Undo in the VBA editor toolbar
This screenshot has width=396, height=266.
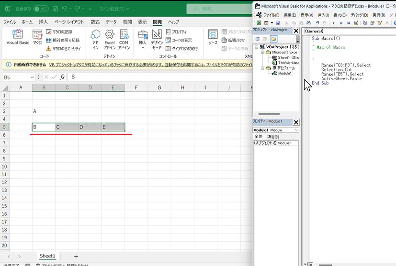pyautogui.click(x=317, y=22)
